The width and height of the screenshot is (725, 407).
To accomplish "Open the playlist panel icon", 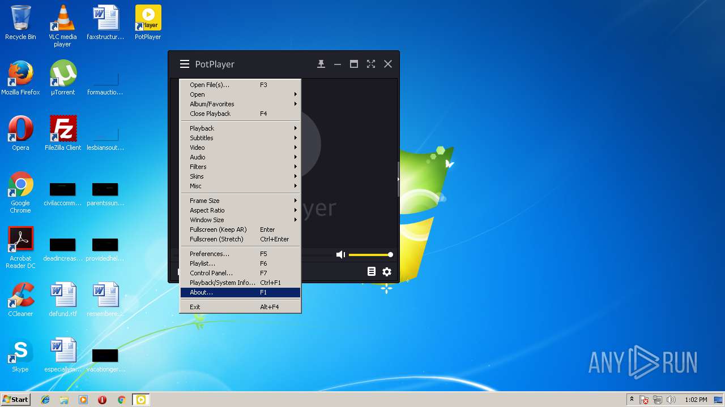I will pos(372,272).
